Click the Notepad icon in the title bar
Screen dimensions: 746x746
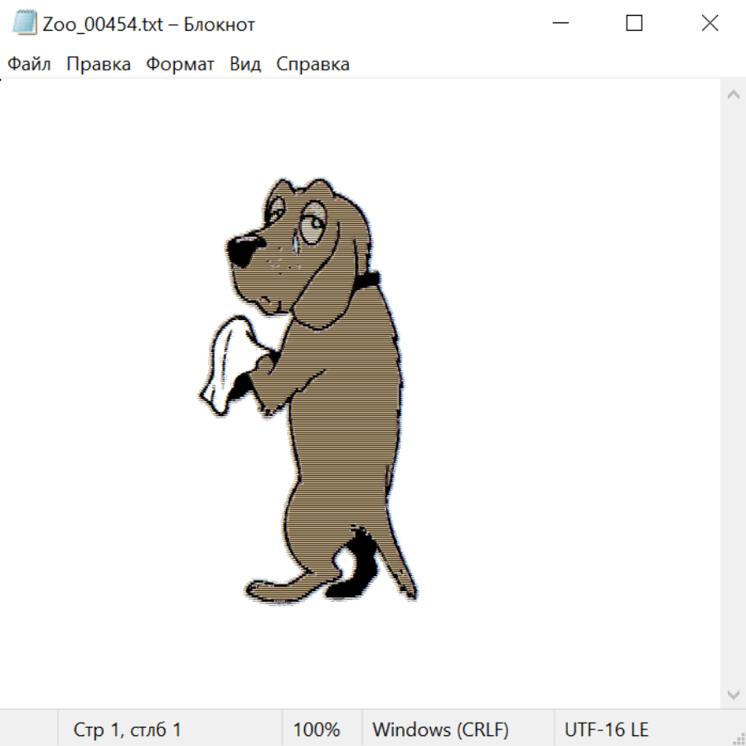pos(24,24)
